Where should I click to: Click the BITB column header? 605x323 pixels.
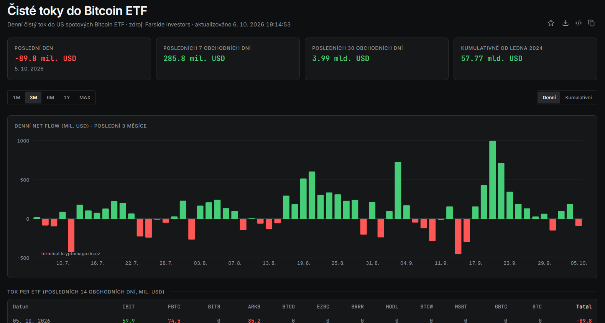point(214,307)
